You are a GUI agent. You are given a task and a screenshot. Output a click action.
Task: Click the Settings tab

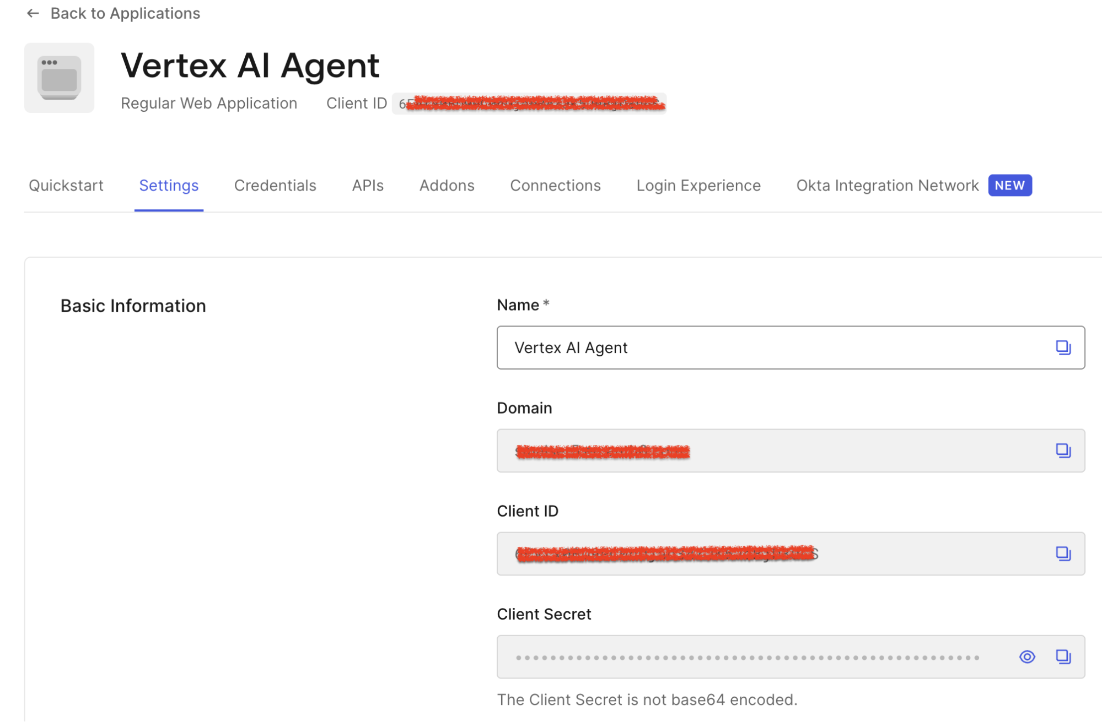pyautogui.click(x=169, y=186)
